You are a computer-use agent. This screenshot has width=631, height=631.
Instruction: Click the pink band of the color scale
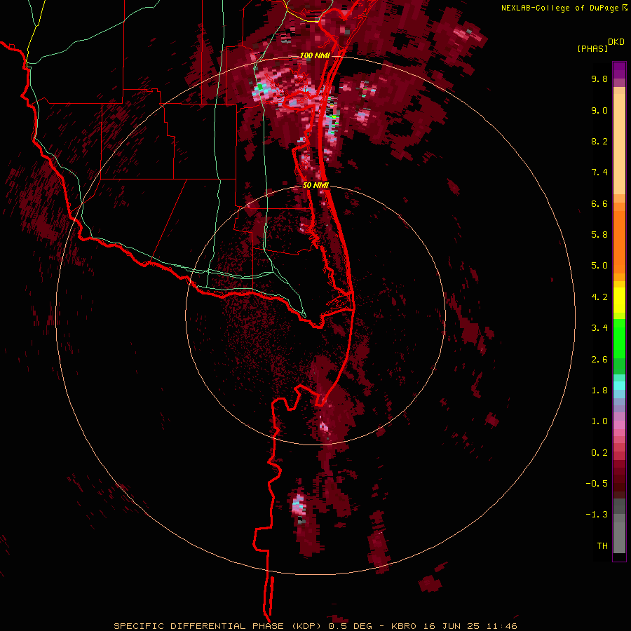tap(619, 425)
